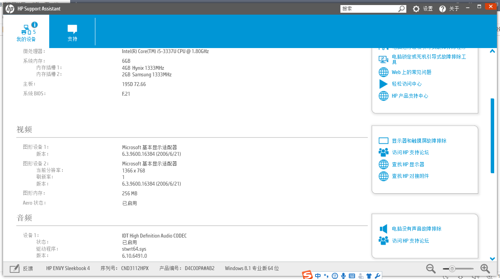Click the blue vertical scrollbar thumb
Image resolution: width=500 pixels, height=279 pixels.
tap(492, 135)
